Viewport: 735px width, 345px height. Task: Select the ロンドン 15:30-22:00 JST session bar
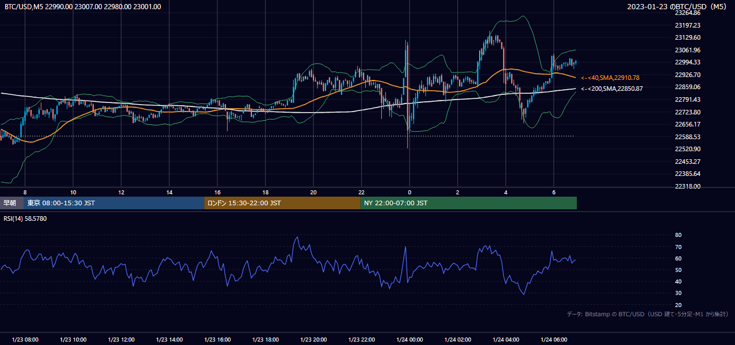click(x=282, y=203)
